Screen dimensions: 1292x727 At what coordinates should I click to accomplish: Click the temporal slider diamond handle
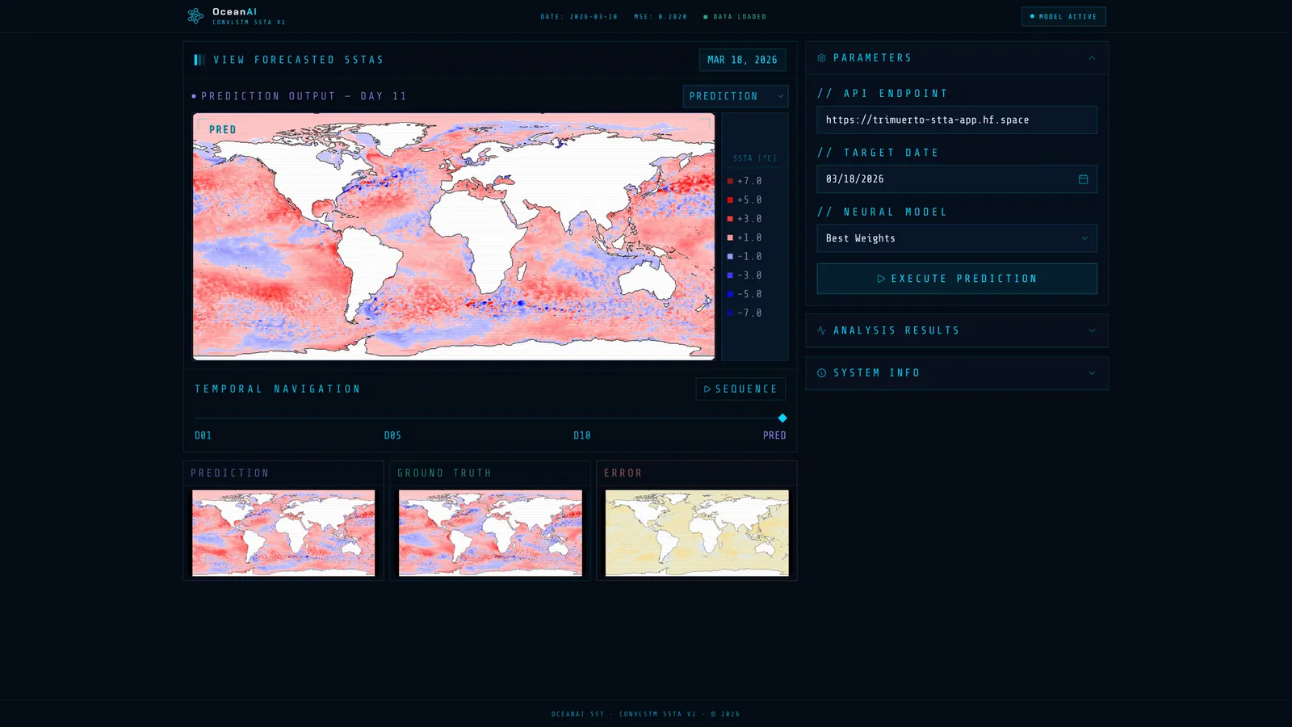pyautogui.click(x=782, y=418)
